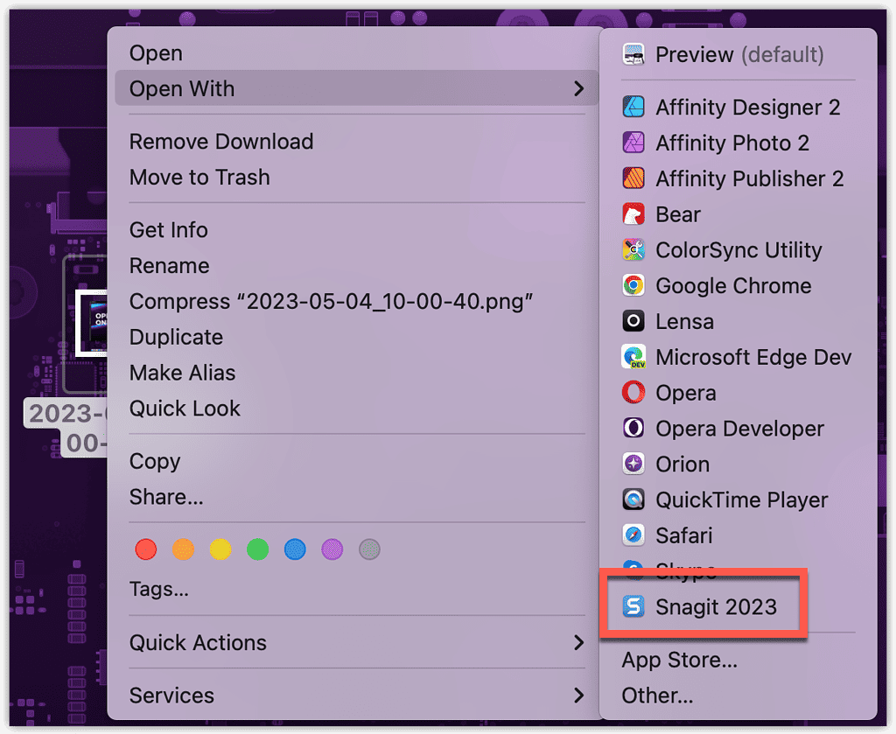
Task: Click the Affinity Designer 2 icon
Action: click(633, 107)
